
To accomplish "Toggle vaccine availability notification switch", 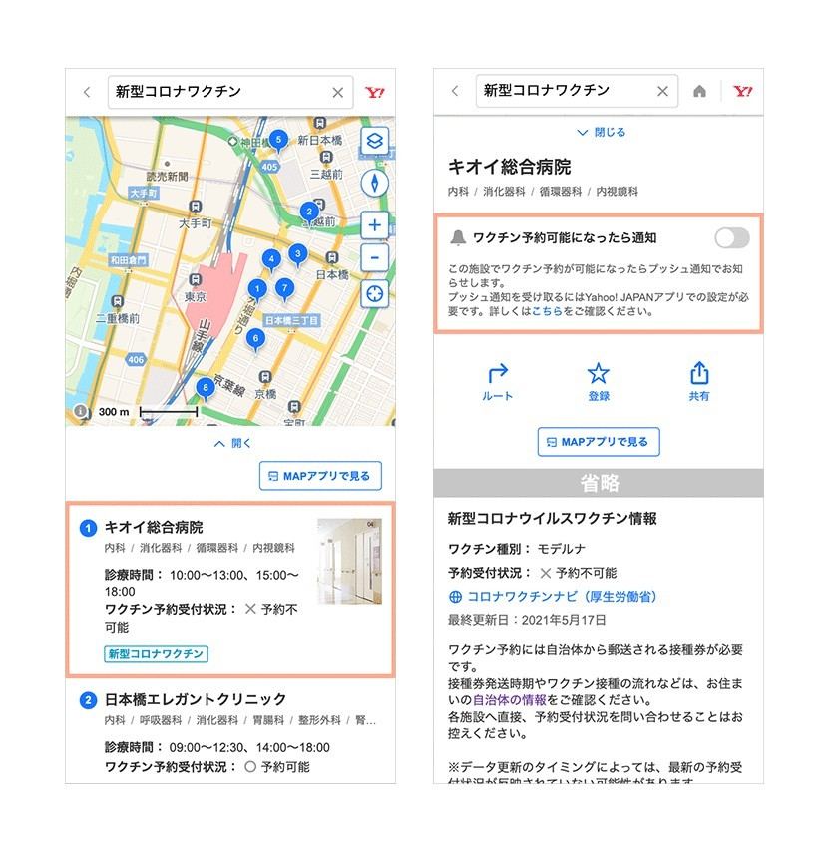I will [732, 238].
